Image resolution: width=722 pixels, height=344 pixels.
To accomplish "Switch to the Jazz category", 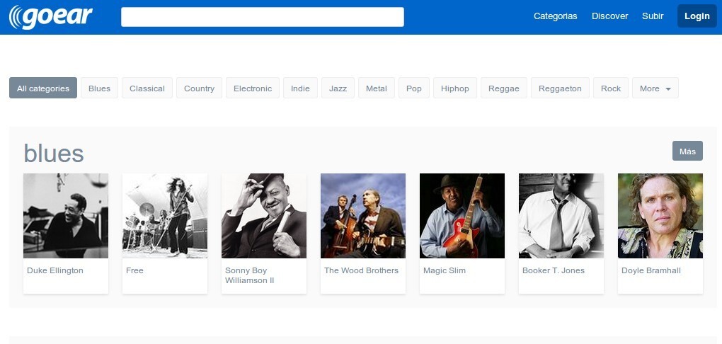I will pos(338,88).
